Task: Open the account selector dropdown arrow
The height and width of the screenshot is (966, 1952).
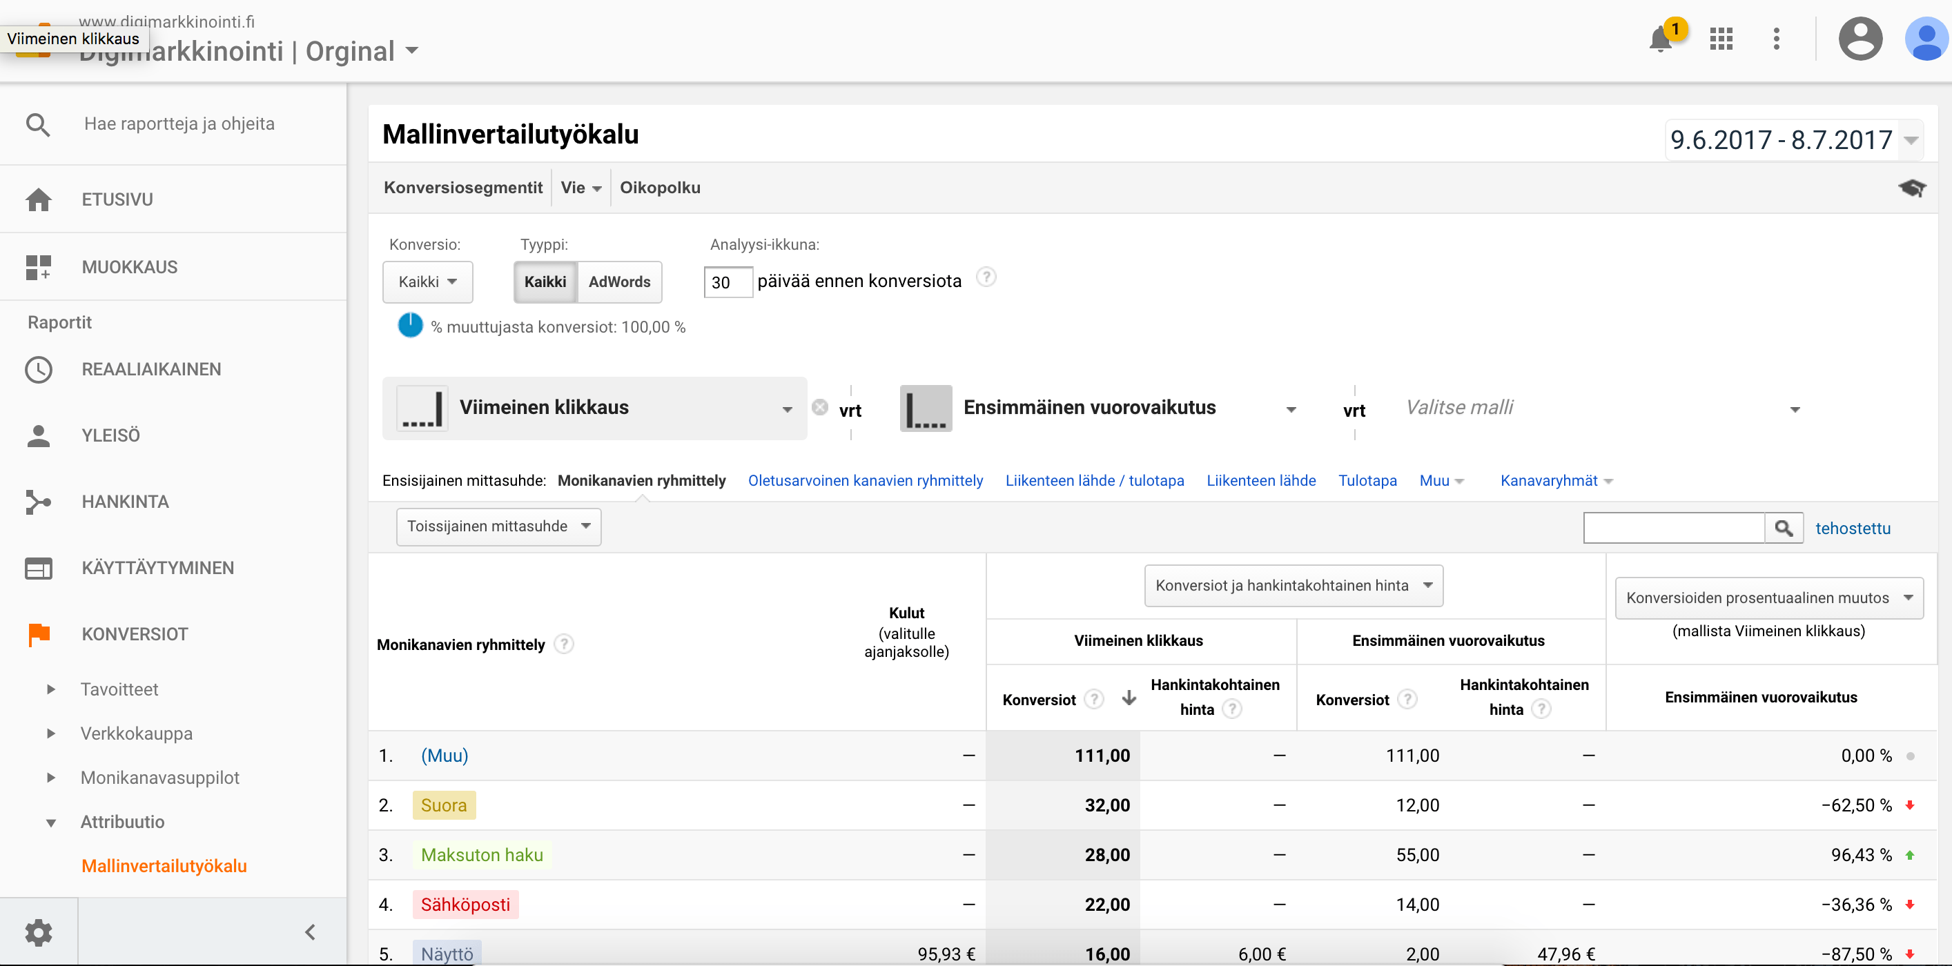Action: pos(411,51)
